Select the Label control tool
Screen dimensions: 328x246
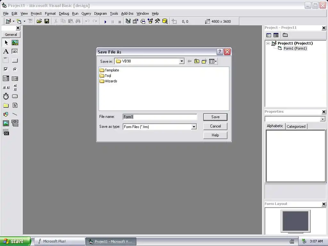tap(6, 52)
